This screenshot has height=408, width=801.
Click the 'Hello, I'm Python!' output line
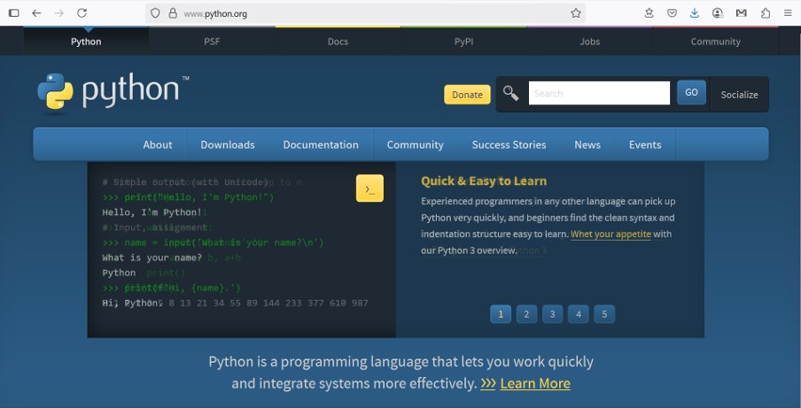tap(152, 212)
